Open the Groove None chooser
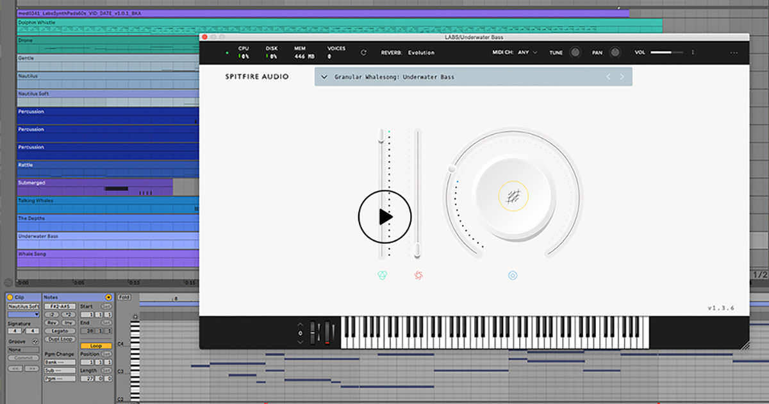Image resolution: width=769 pixels, height=404 pixels. pos(23,350)
